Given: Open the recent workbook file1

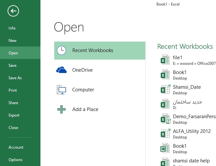Looking at the screenshot, I should pyautogui.click(x=178, y=58).
